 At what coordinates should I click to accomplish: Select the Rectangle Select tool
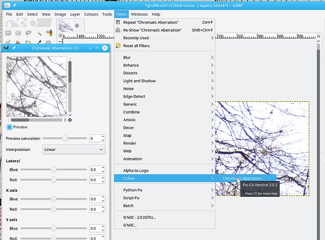[x=8, y=33]
